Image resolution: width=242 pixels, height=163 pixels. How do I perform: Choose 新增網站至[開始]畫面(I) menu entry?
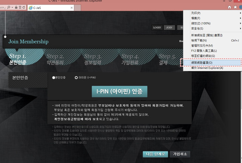[x=213, y=35]
